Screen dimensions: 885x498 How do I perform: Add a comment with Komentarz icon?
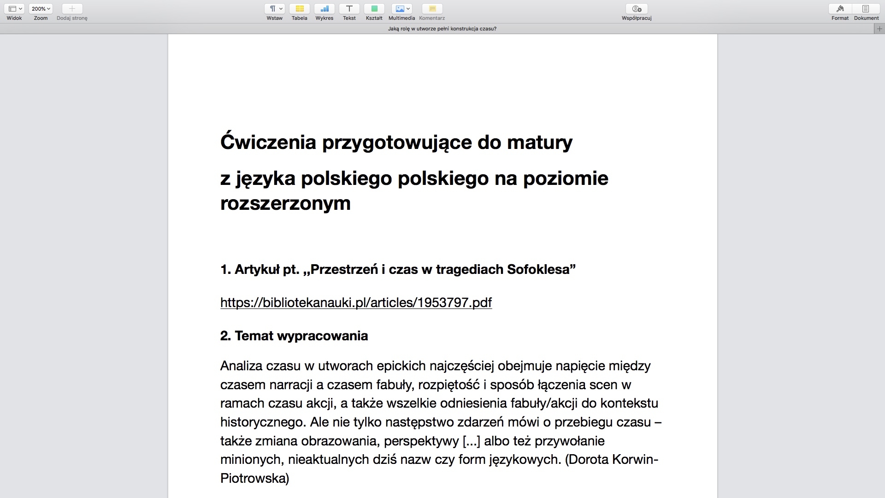432,9
